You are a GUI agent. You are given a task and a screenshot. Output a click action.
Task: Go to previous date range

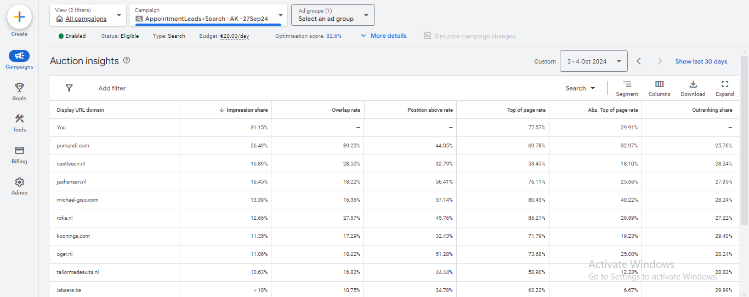pos(639,61)
